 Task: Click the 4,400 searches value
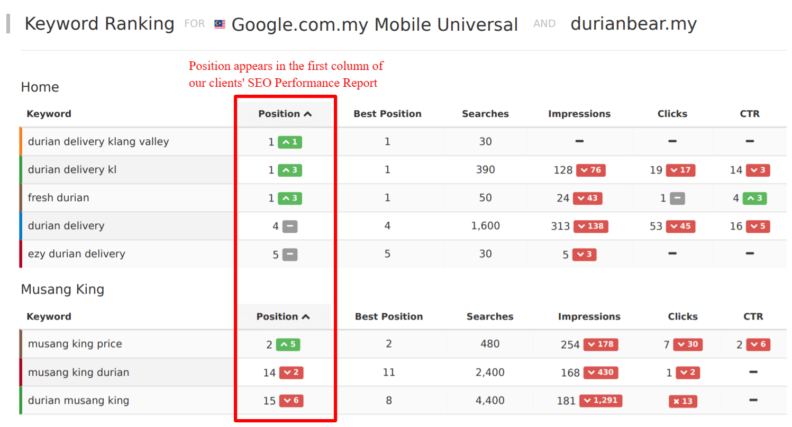[x=490, y=401]
